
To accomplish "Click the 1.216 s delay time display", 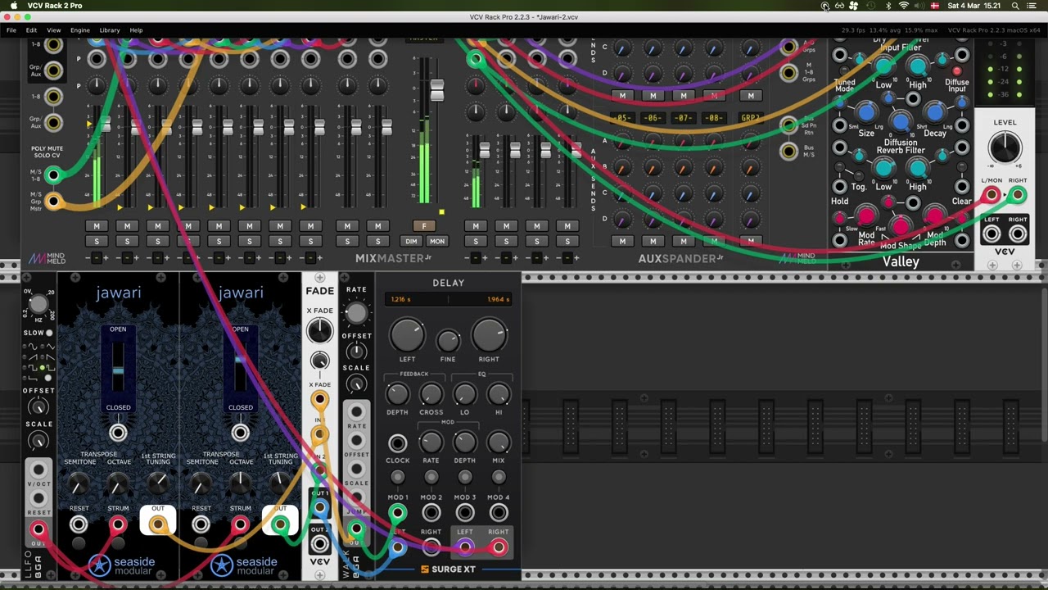I will [401, 300].
